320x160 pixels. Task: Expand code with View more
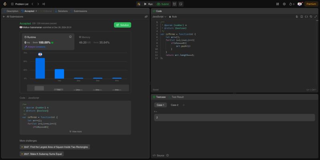(x=75, y=131)
